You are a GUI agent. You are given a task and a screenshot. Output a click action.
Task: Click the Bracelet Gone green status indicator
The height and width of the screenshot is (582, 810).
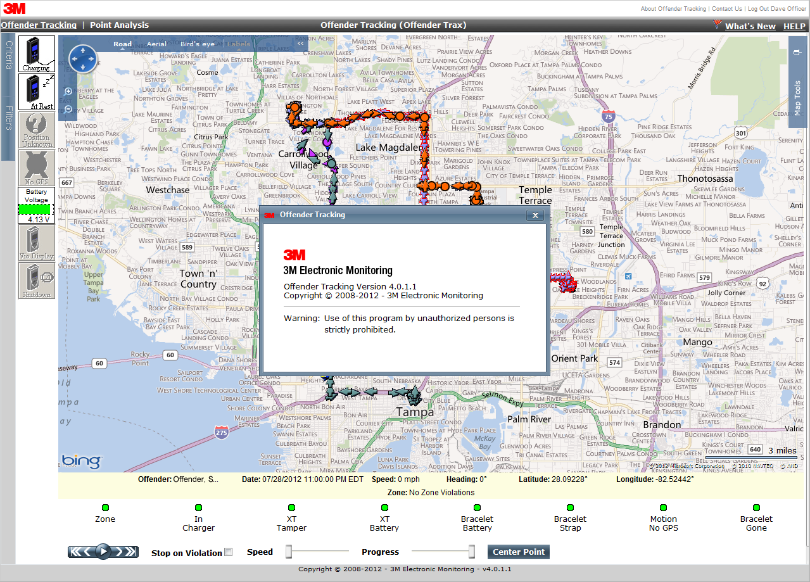pos(756,507)
